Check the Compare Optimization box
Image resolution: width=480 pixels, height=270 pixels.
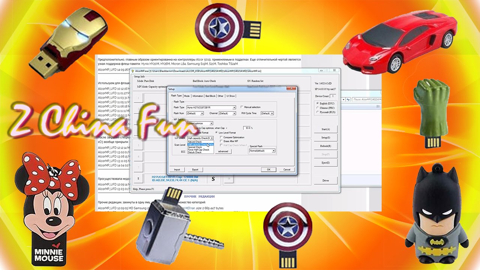pos(221,137)
